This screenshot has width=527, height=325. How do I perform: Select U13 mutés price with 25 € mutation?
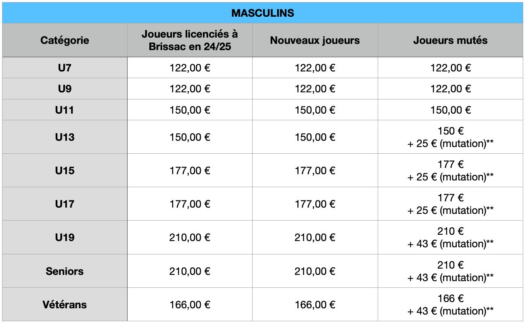pos(450,137)
